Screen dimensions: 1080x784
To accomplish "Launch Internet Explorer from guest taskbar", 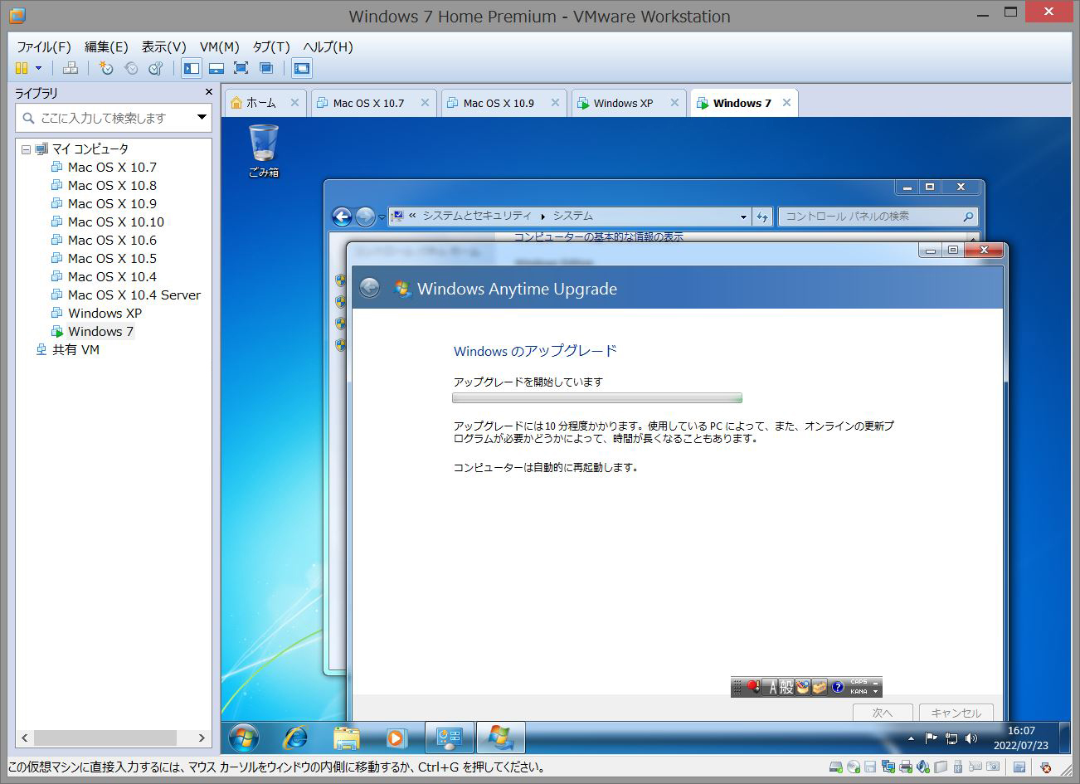I will tap(295, 737).
